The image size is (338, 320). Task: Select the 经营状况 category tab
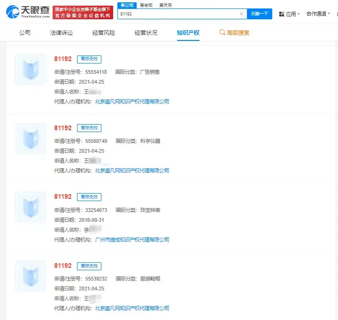coord(146,33)
